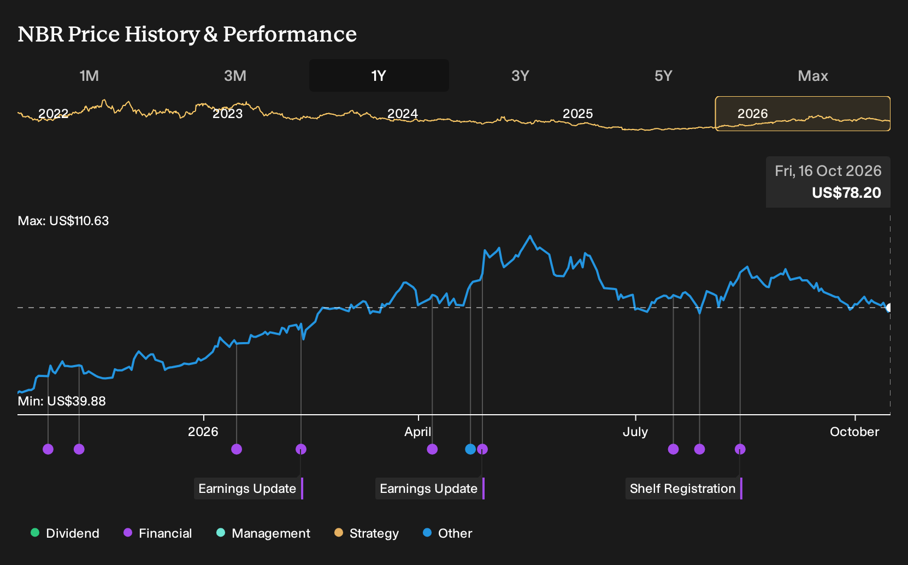Switch to the 3Y time range

click(520, 75)
